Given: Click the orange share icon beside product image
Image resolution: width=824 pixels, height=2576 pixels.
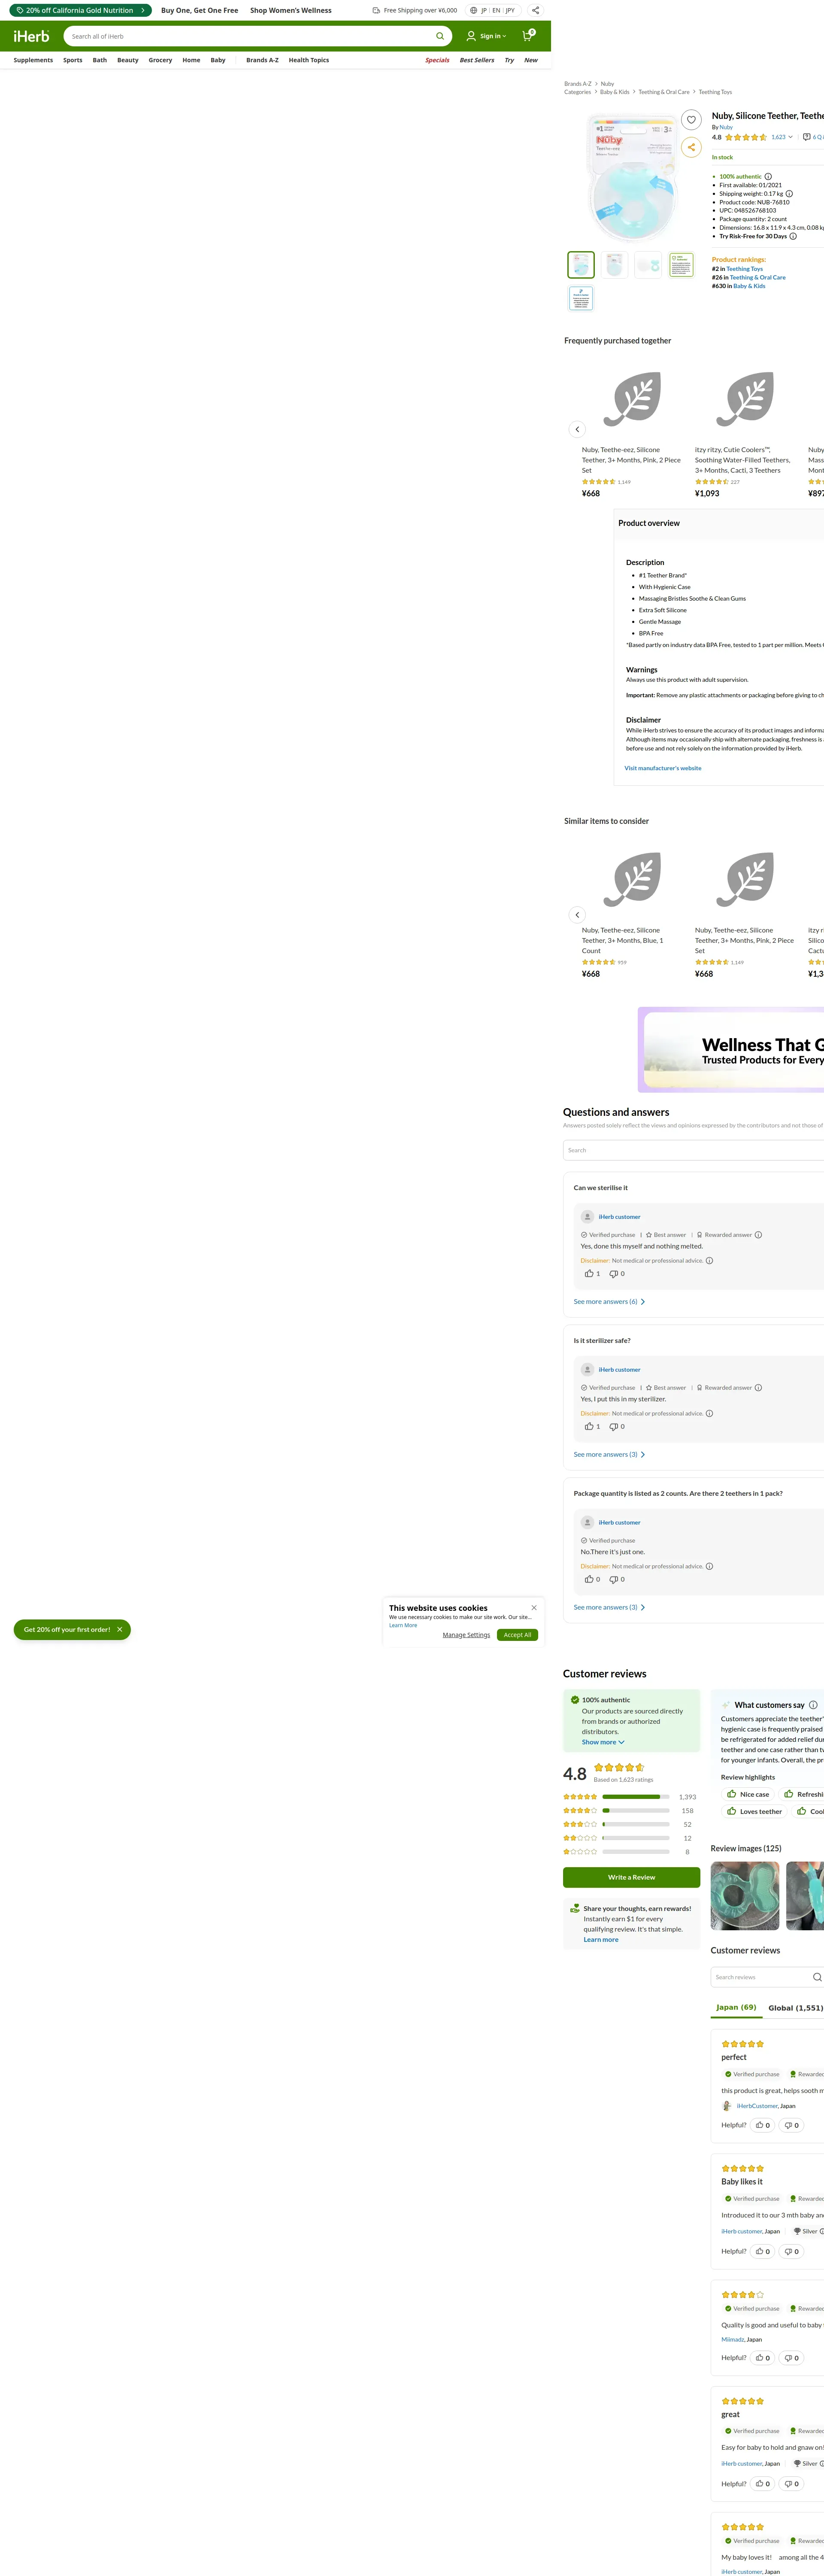Looking at the screenshot, I should click(691, 147).
